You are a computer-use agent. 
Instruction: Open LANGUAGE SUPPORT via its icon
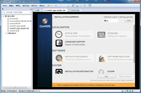59,43
